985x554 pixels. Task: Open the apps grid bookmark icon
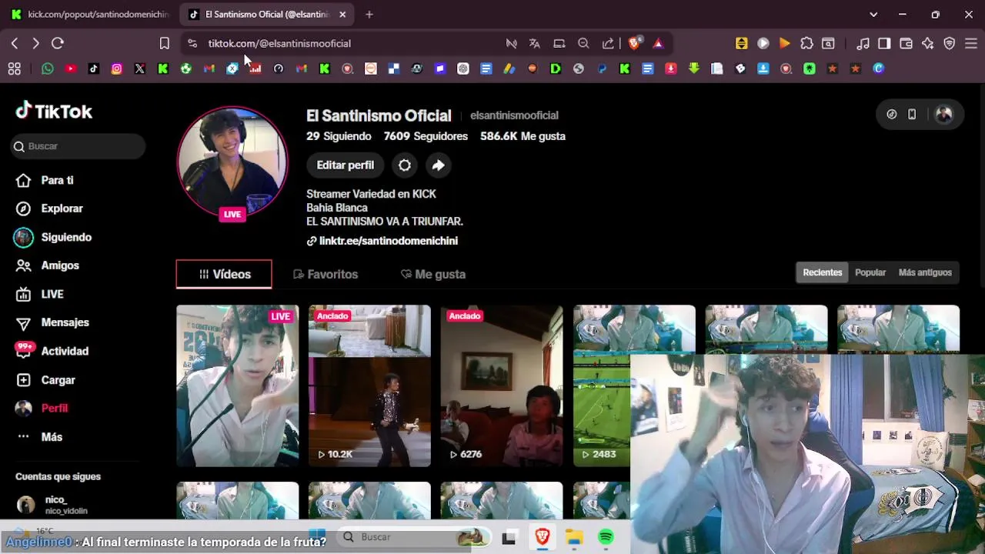click(14, 68)
